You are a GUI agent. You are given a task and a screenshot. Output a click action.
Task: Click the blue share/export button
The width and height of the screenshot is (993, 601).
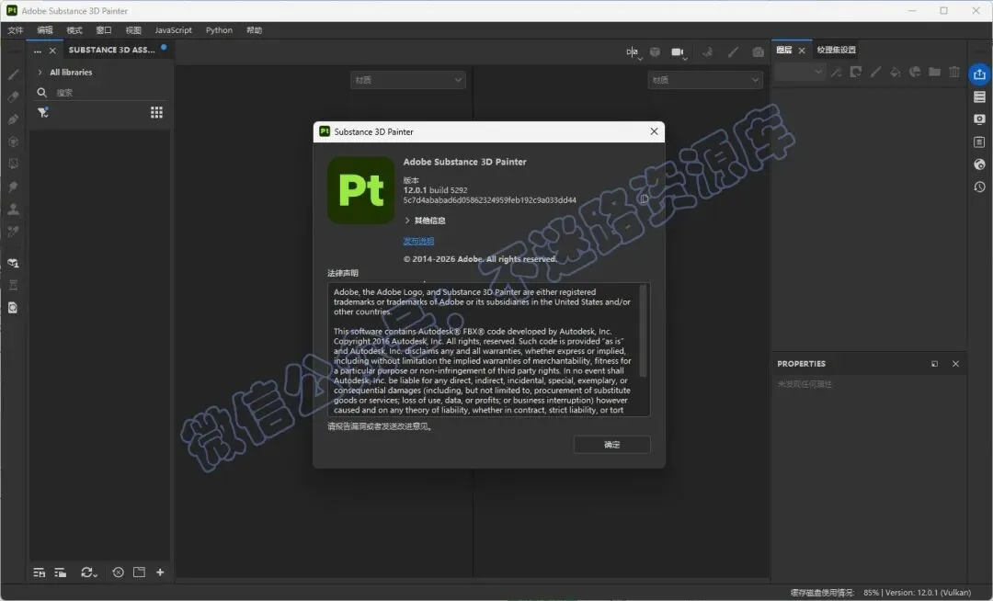pyautogui.click(x=979, y=74)
